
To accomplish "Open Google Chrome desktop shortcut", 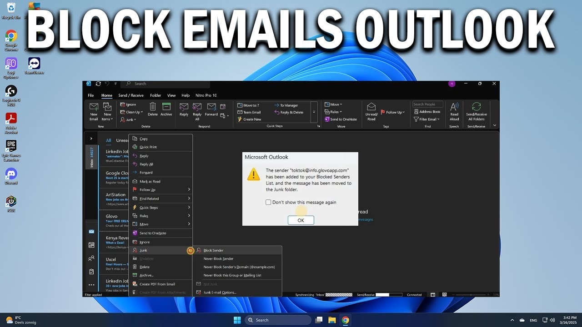I will (11, 40).
